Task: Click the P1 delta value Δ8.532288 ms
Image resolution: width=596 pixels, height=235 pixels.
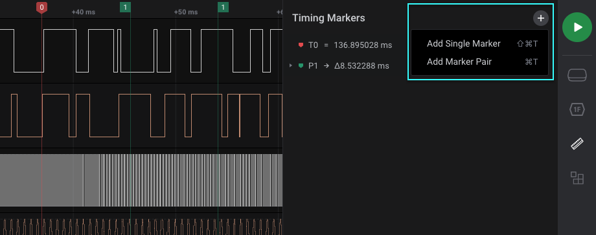Action: click(361, 65)
